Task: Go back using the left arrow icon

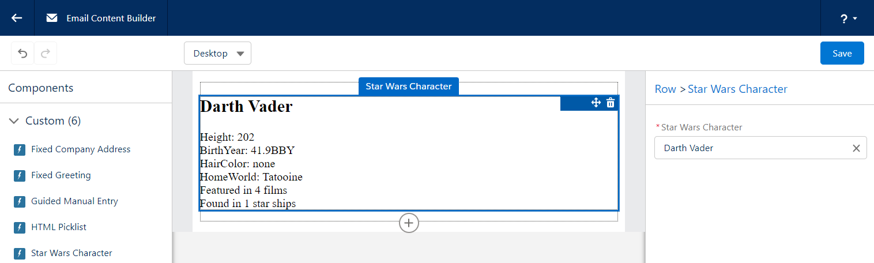Action: click(17, 18)
